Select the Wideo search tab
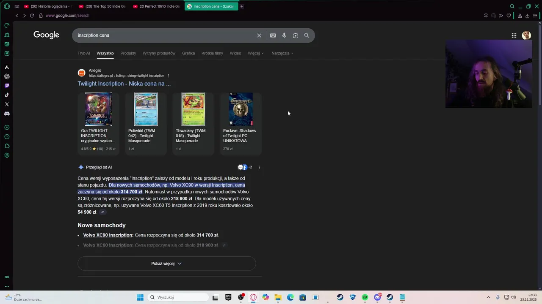Image resolution: width=542 pixels, height=304 pixels. click(x=235, y=53)
